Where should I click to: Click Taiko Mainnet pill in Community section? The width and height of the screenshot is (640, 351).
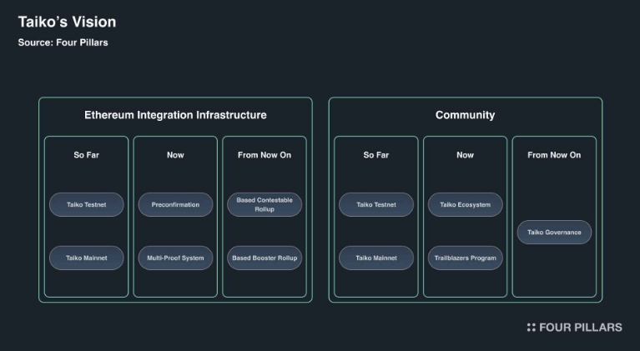[376, 258]
